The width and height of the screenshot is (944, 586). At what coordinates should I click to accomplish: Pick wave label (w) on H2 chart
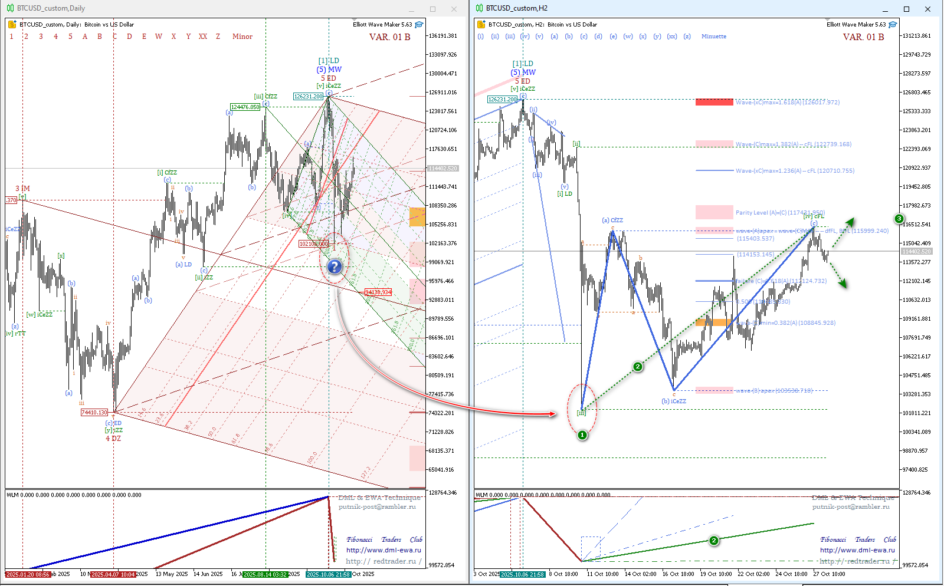(x=628, y=37)
